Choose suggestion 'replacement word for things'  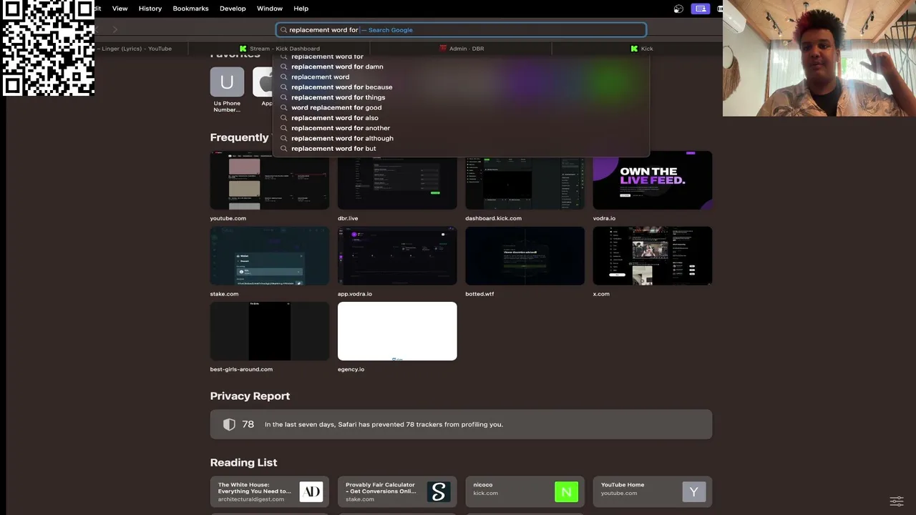pos(462,97)
